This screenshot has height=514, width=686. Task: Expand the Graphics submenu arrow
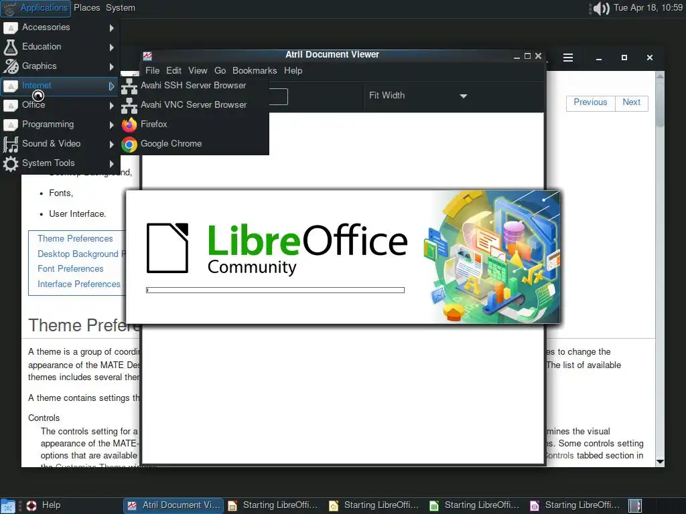(x=112, y=66)
